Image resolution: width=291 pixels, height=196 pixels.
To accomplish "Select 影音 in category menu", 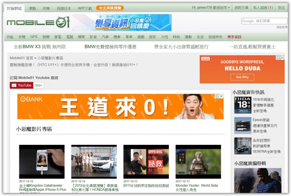I will tap(93, 37).
